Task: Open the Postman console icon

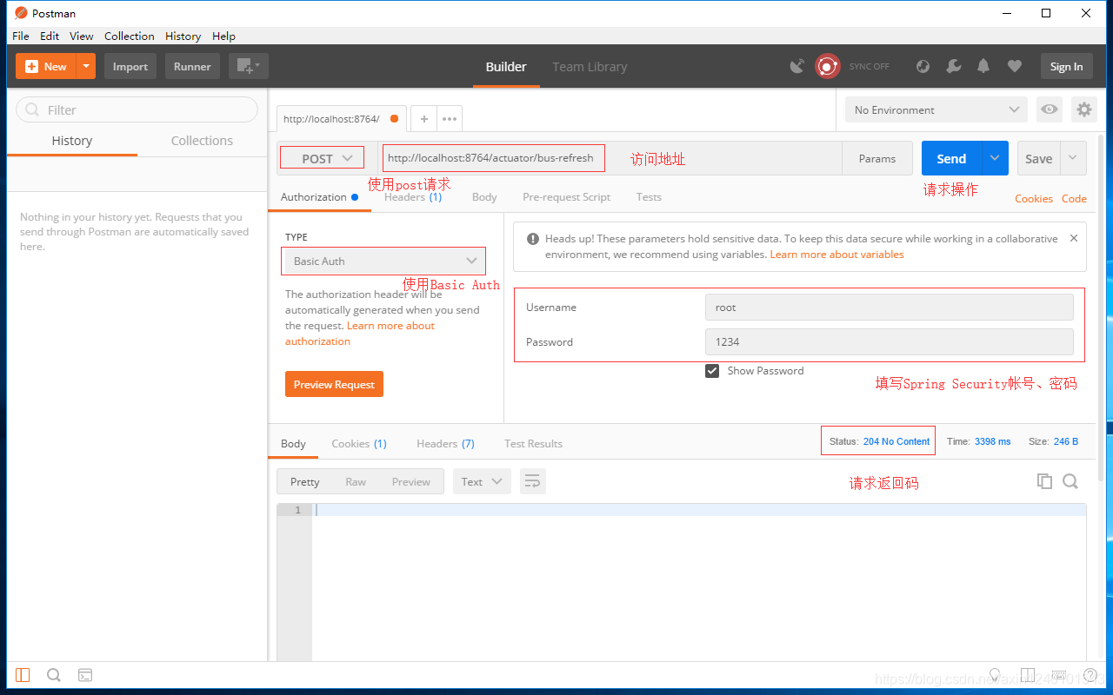Action: click(85, 675)
